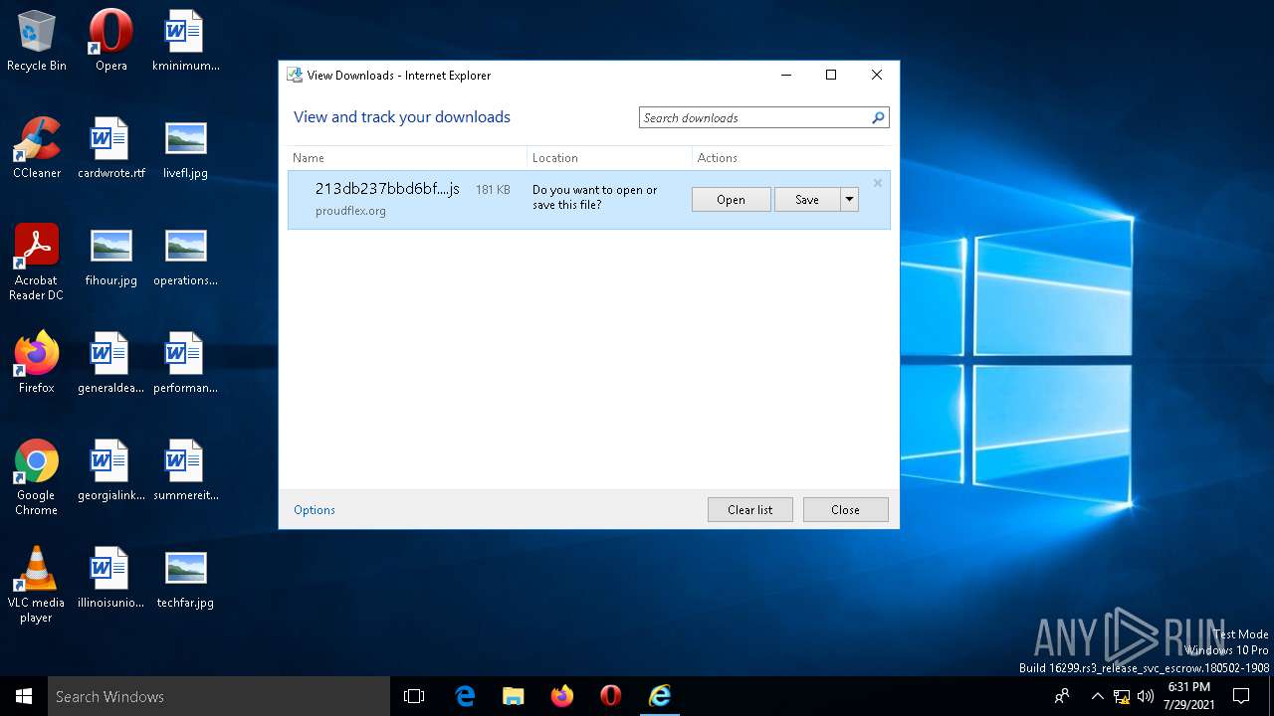Select the generaldea Word document
The height and width of the screenshot is (716, 1274).
tap(110, 362)
